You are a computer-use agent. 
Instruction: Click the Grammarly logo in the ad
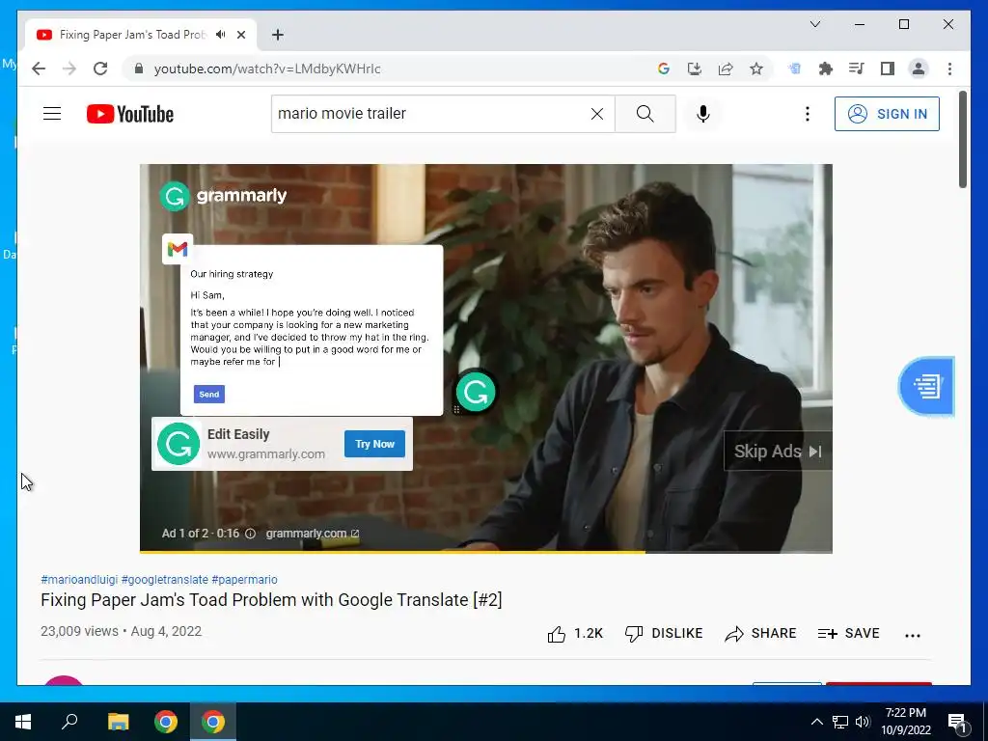point(223,196)
